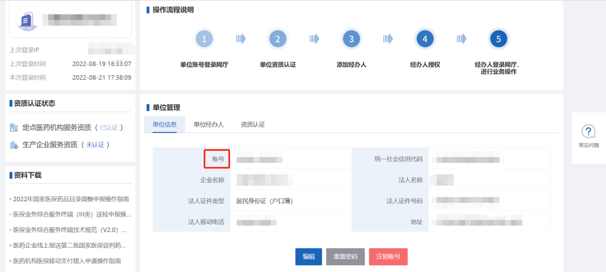
Task: Click the step 4 circle icon
Action: [425, 39]
